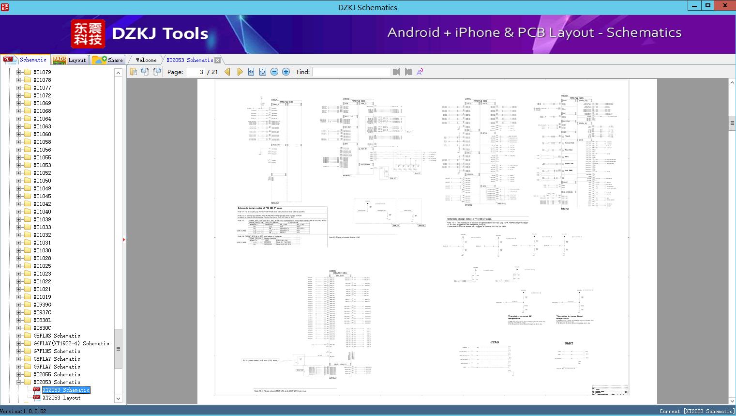The image size is (736, 416).
Task: Close the XT2053 Schematic tab
Action: pos(218,60)
